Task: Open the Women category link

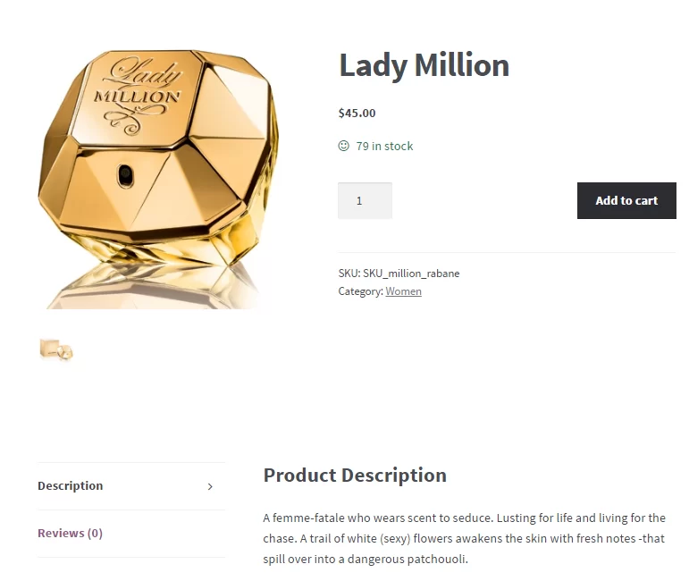Action: pos(403,291)
